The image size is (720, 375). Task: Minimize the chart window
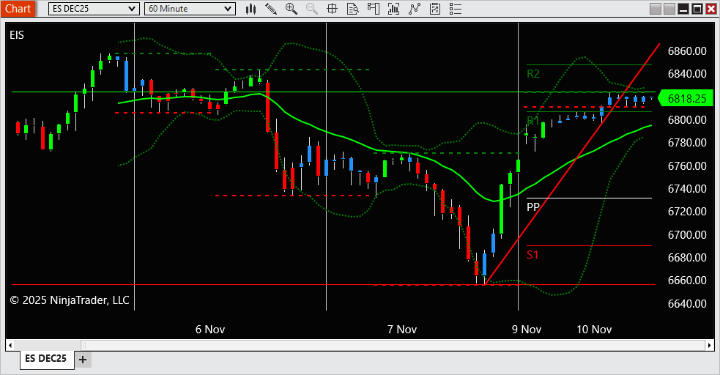click(x=683, y=9)
